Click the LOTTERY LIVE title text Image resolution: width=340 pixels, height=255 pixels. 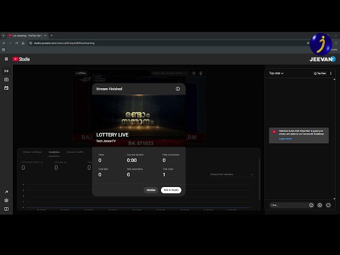pyautogui.click(x=112, y=135)
